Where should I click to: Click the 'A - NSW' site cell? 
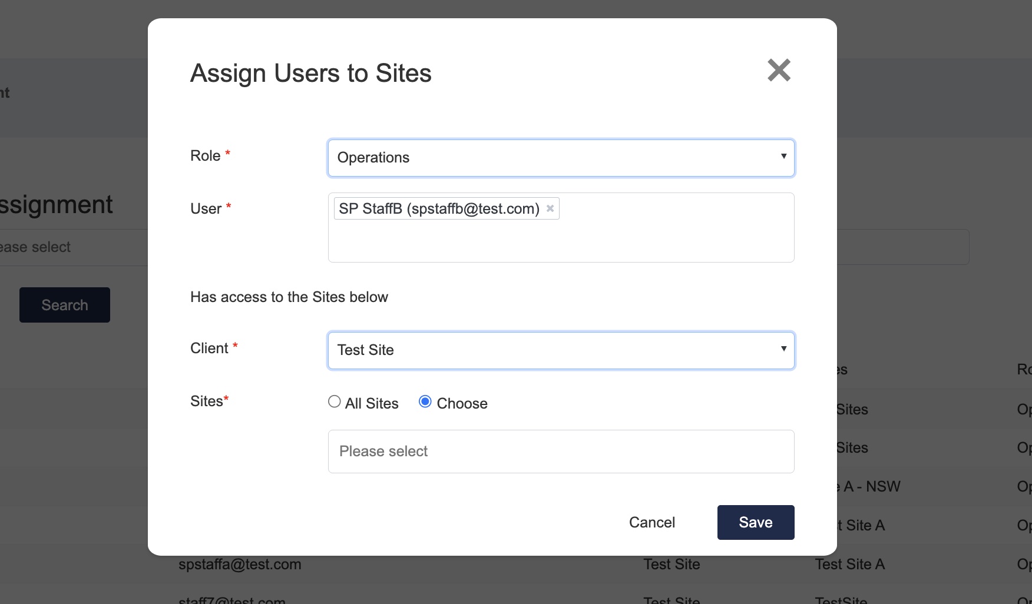(871, 486)
